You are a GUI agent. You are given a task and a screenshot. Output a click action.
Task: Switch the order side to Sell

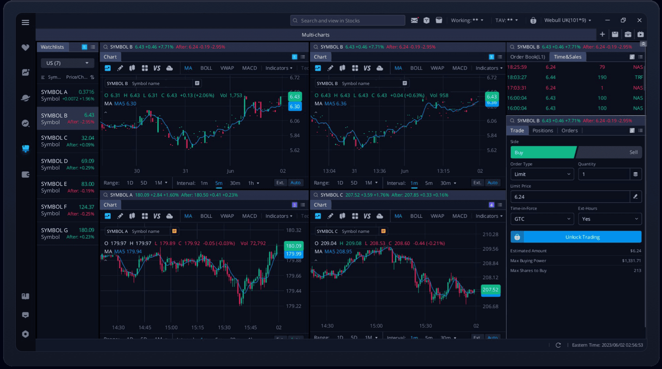tap(633, 152)
